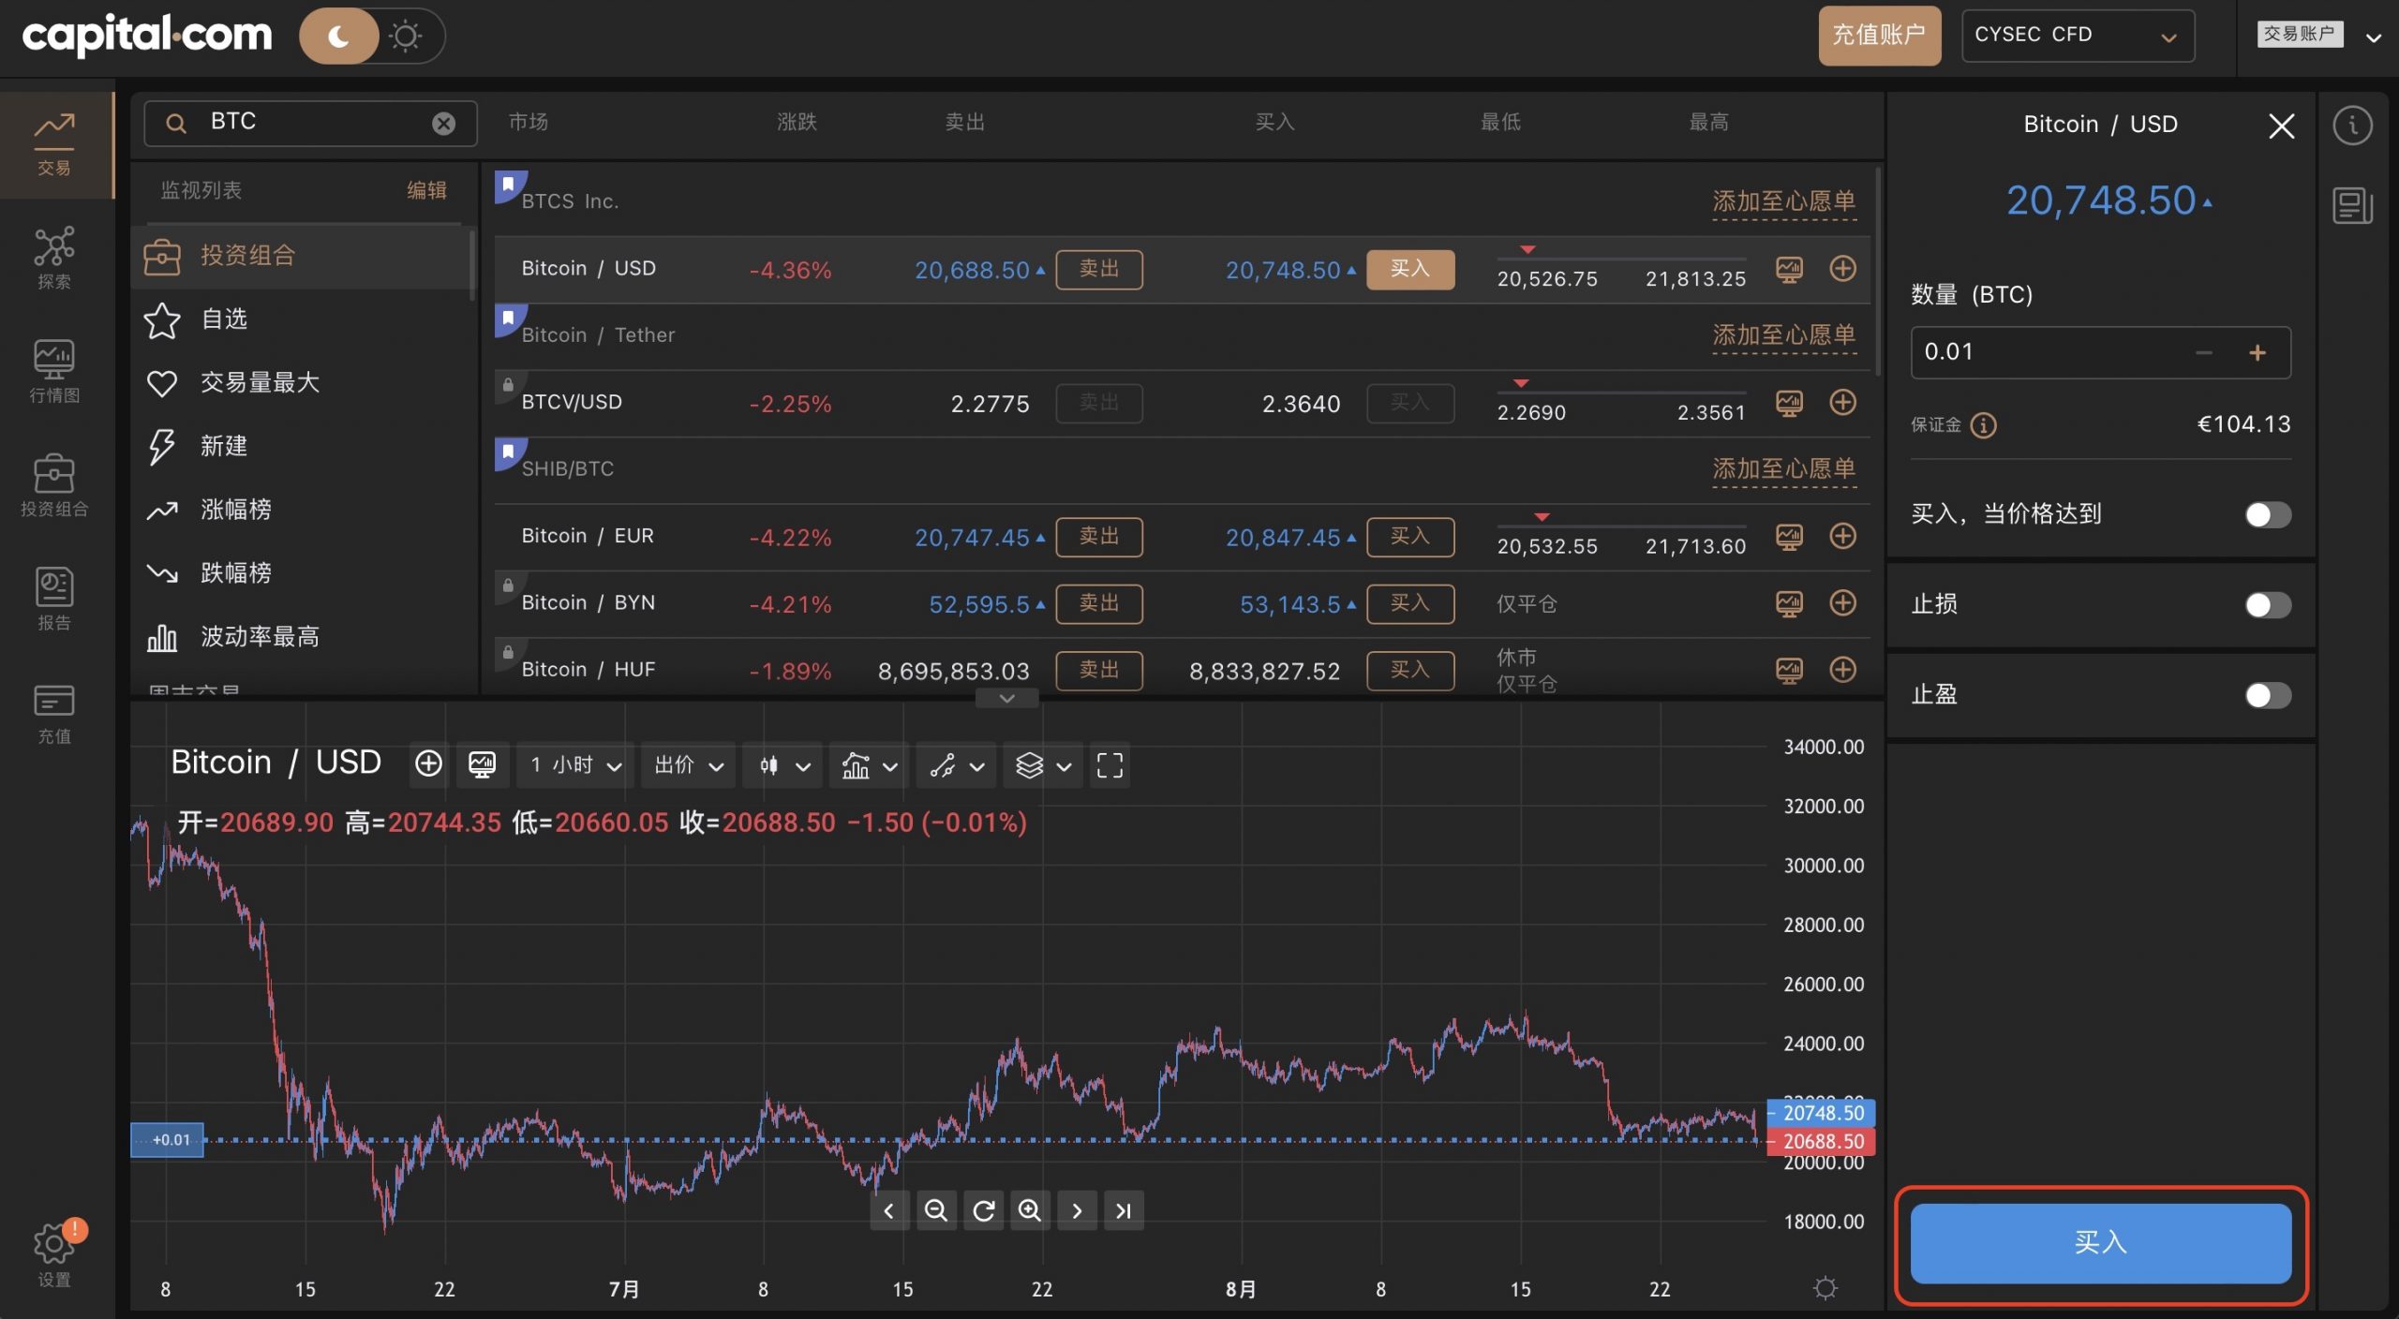2399x1319 pixels.
Task: Click the blue 买入 order button
Action: 2100,1243
